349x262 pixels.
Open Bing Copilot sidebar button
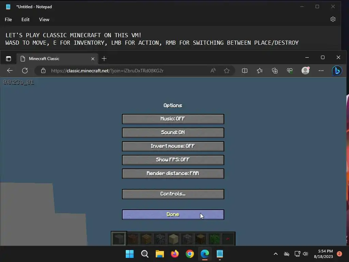pyautogui.click(x=337, y=71)
